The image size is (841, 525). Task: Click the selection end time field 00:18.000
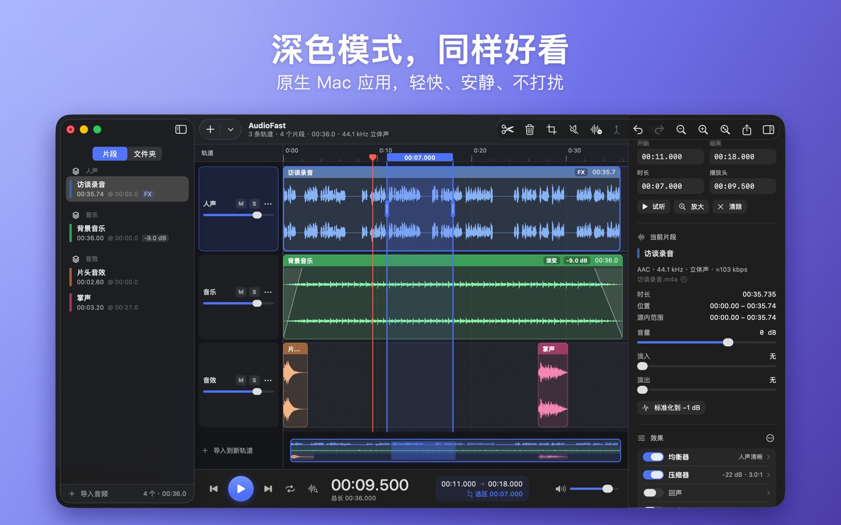pos(743,156)
